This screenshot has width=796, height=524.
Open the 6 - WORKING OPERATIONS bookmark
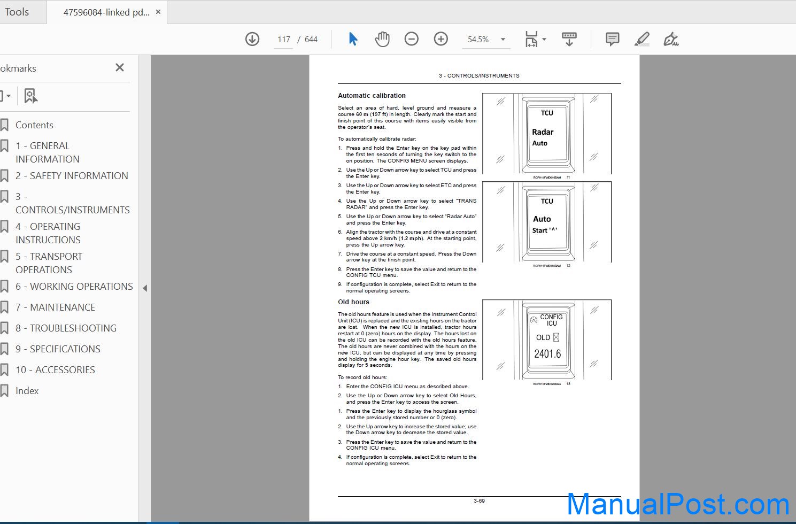click(74, 287)
